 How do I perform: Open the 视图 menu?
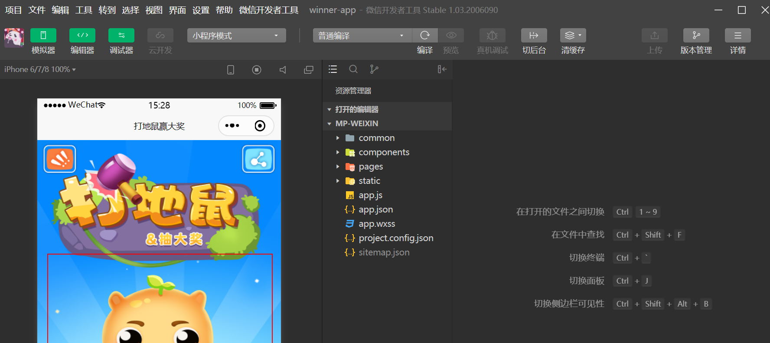point(154,10)
